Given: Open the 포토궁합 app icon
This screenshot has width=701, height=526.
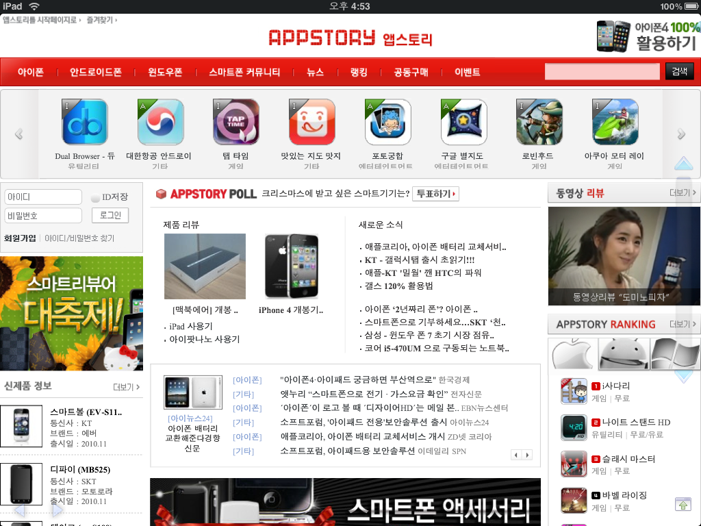Looking at the screenshot, I should point(387,122).
